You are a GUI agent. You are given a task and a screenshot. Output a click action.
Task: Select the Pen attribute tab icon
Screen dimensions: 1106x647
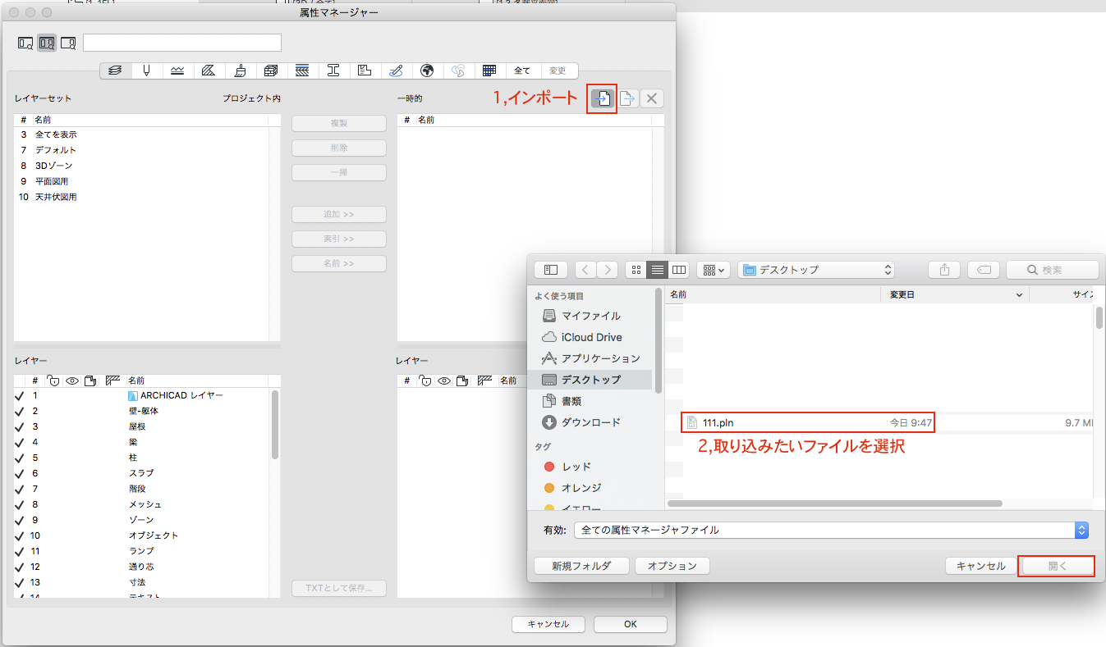(146, 71)
